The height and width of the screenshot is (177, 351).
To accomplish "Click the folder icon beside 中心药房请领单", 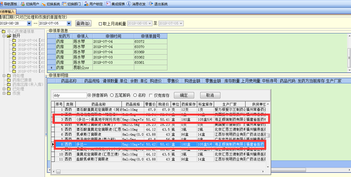I will (x=4, y=31).
